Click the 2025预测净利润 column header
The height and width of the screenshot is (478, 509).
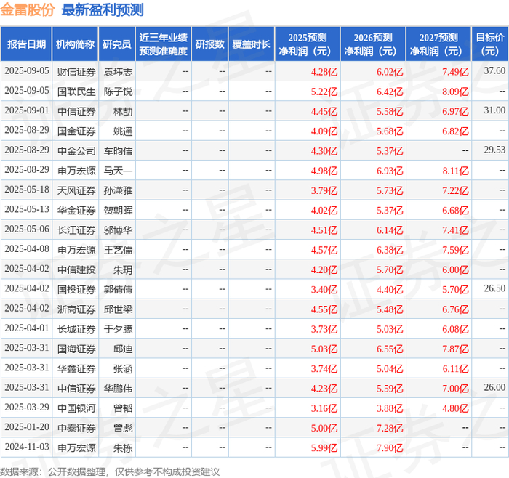308,44
